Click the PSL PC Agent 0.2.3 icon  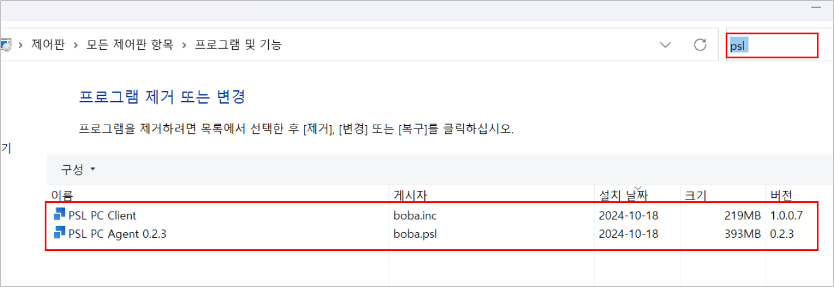[60, 233]
